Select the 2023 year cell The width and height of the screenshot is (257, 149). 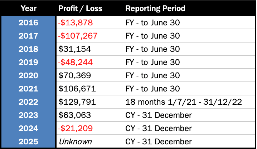(x=29, y=115)
